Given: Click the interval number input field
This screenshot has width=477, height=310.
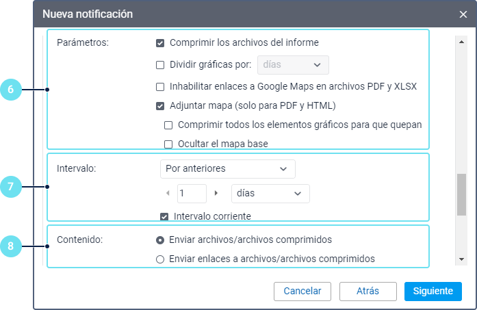Looking at the screenshot, I should point(192,194).
